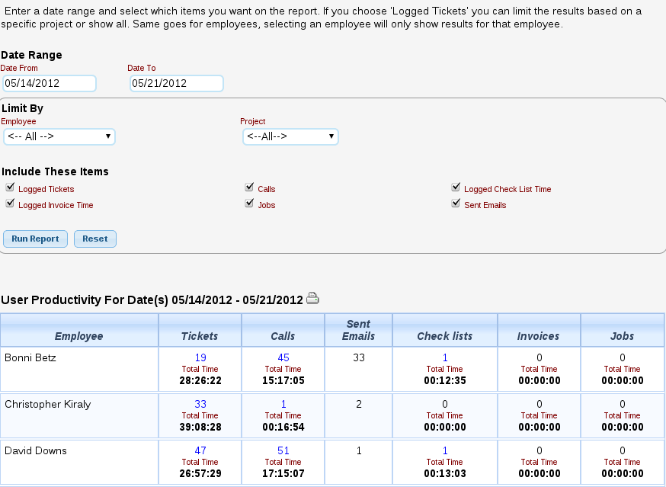The image size is (666, 487).
Task: Open Christopher Kiraly's 33 tickets link
Action: 200,404
